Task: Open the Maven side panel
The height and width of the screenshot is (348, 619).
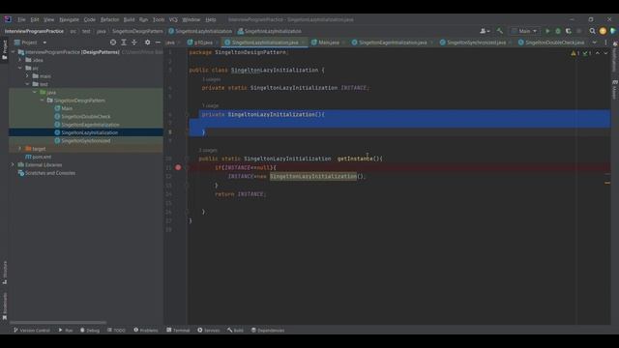Action: click(x=615, y=90)
